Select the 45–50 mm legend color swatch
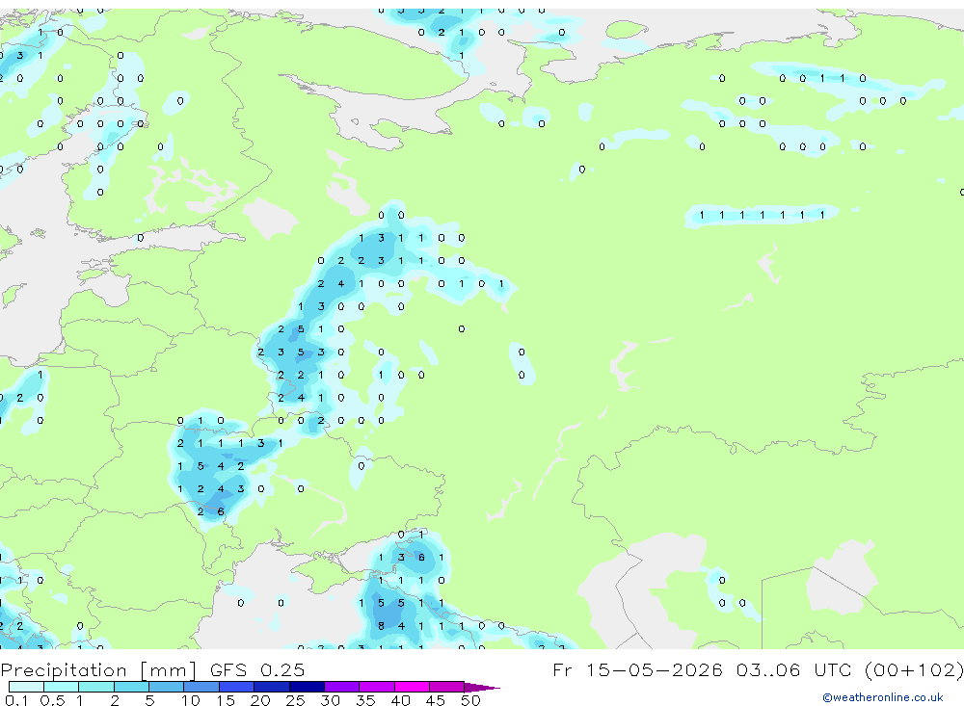The width and height of the screenshot is (964, 706). (447, 687)
